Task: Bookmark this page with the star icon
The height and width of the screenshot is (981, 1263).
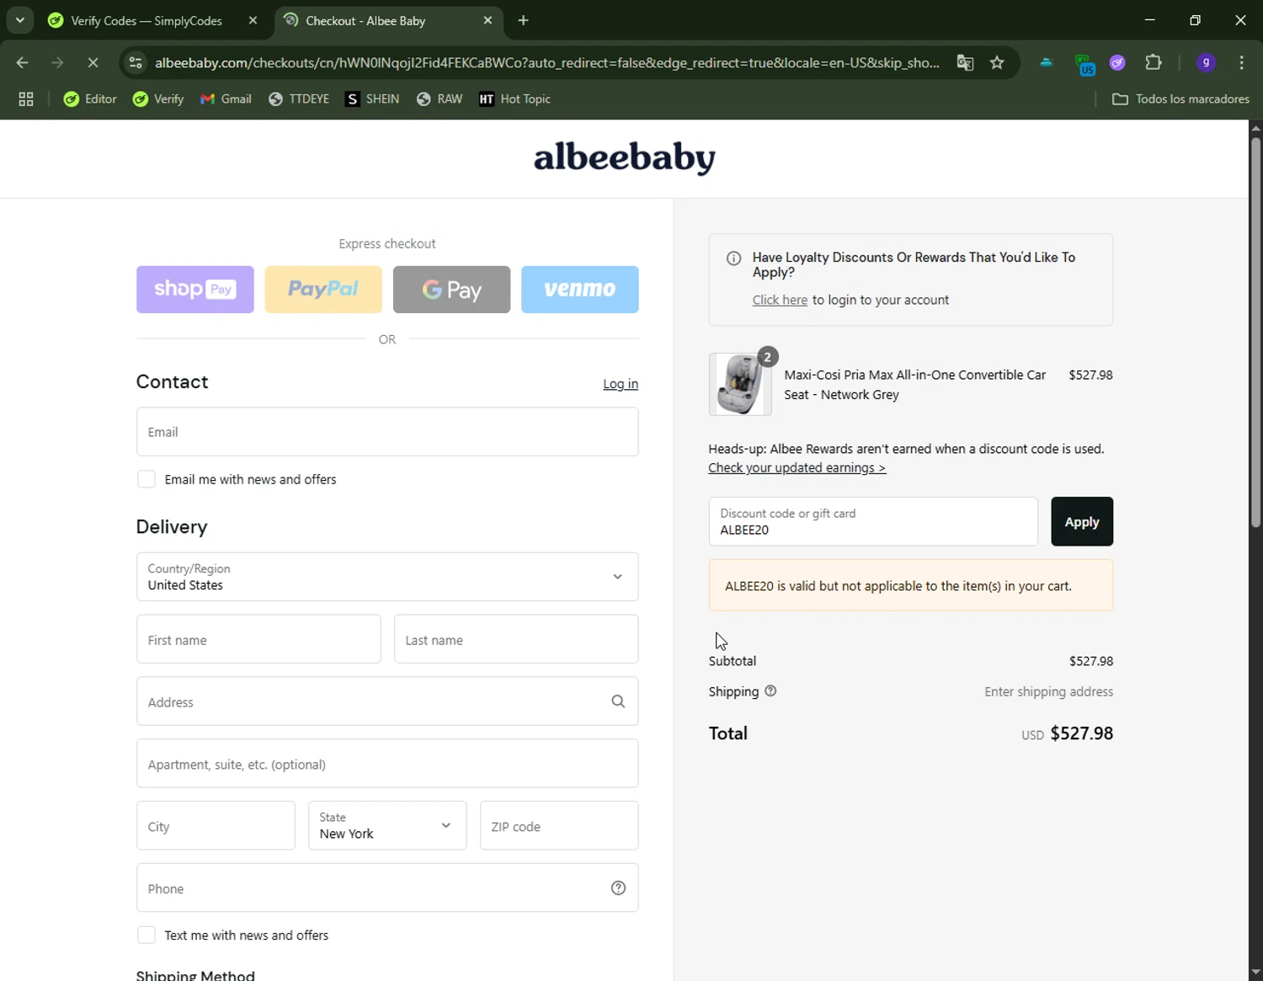Action: pos(997,62)
